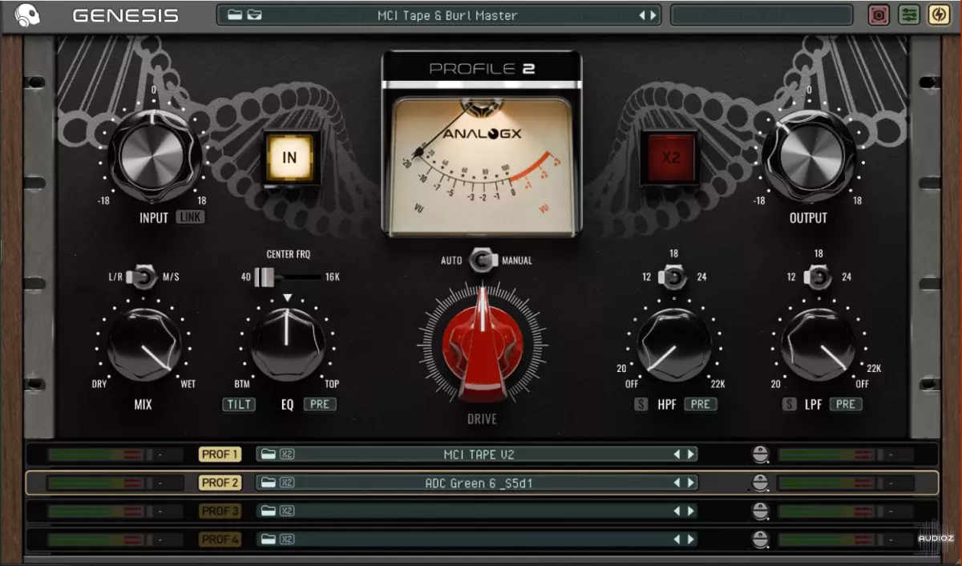Viewport: 962px width, 566px height.
Task: Go to previous profile in PROF 2 row
Action: tap(677, 483)
